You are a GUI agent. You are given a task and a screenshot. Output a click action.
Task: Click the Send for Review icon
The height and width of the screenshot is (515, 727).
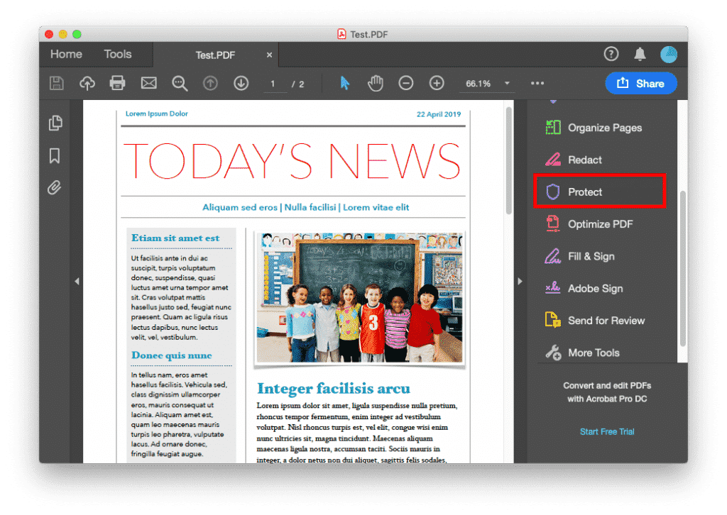(x=552, y=320)
